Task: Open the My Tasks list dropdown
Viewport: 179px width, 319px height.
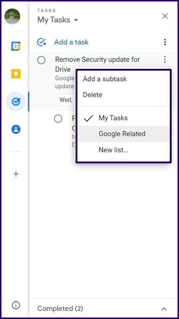Action: [58, 20]
